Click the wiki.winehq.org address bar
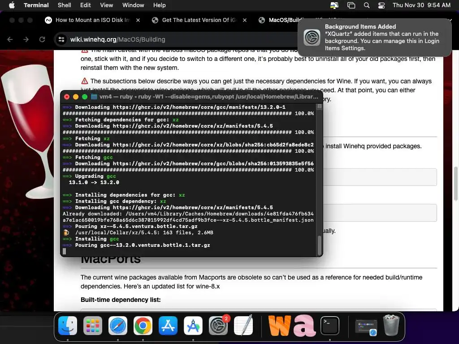The image size is (459, 344). pyautogui.click(x=176, y=39)
